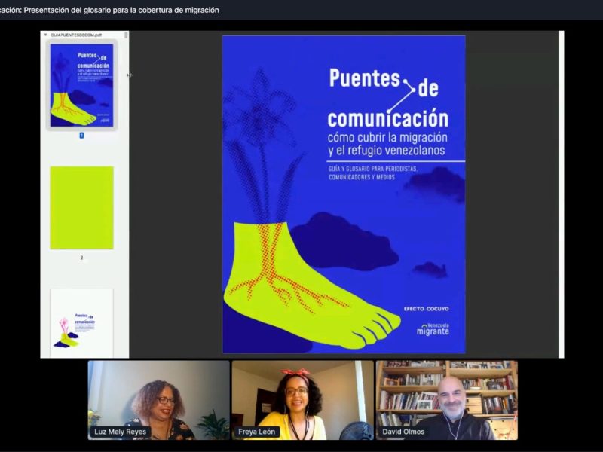Click the David Olmos name label
The height and width of the screenshot is (452, 603).
403,432
